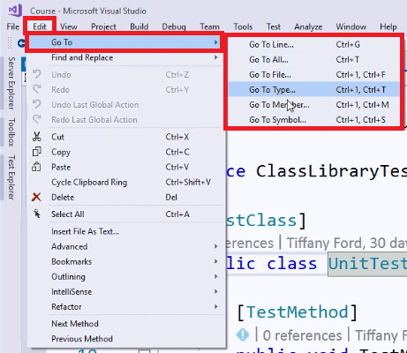This screenshot has height=353, width=407.
Task: Expand the Find and Replace submenu
Action: pos(126,57)
